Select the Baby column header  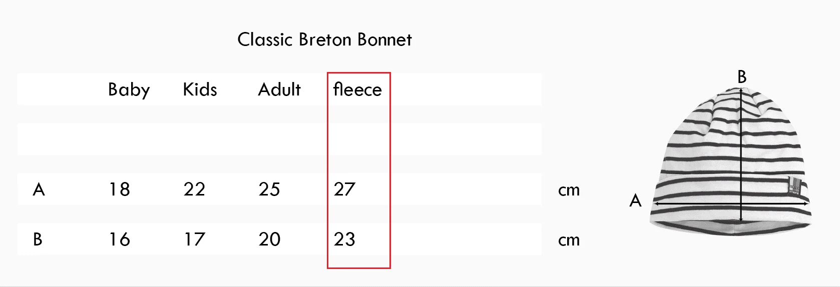pyautogui.click(x=129, y=89)
